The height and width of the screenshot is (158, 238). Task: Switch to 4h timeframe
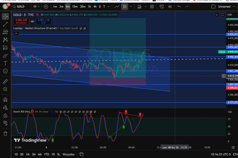click(95, 6)
